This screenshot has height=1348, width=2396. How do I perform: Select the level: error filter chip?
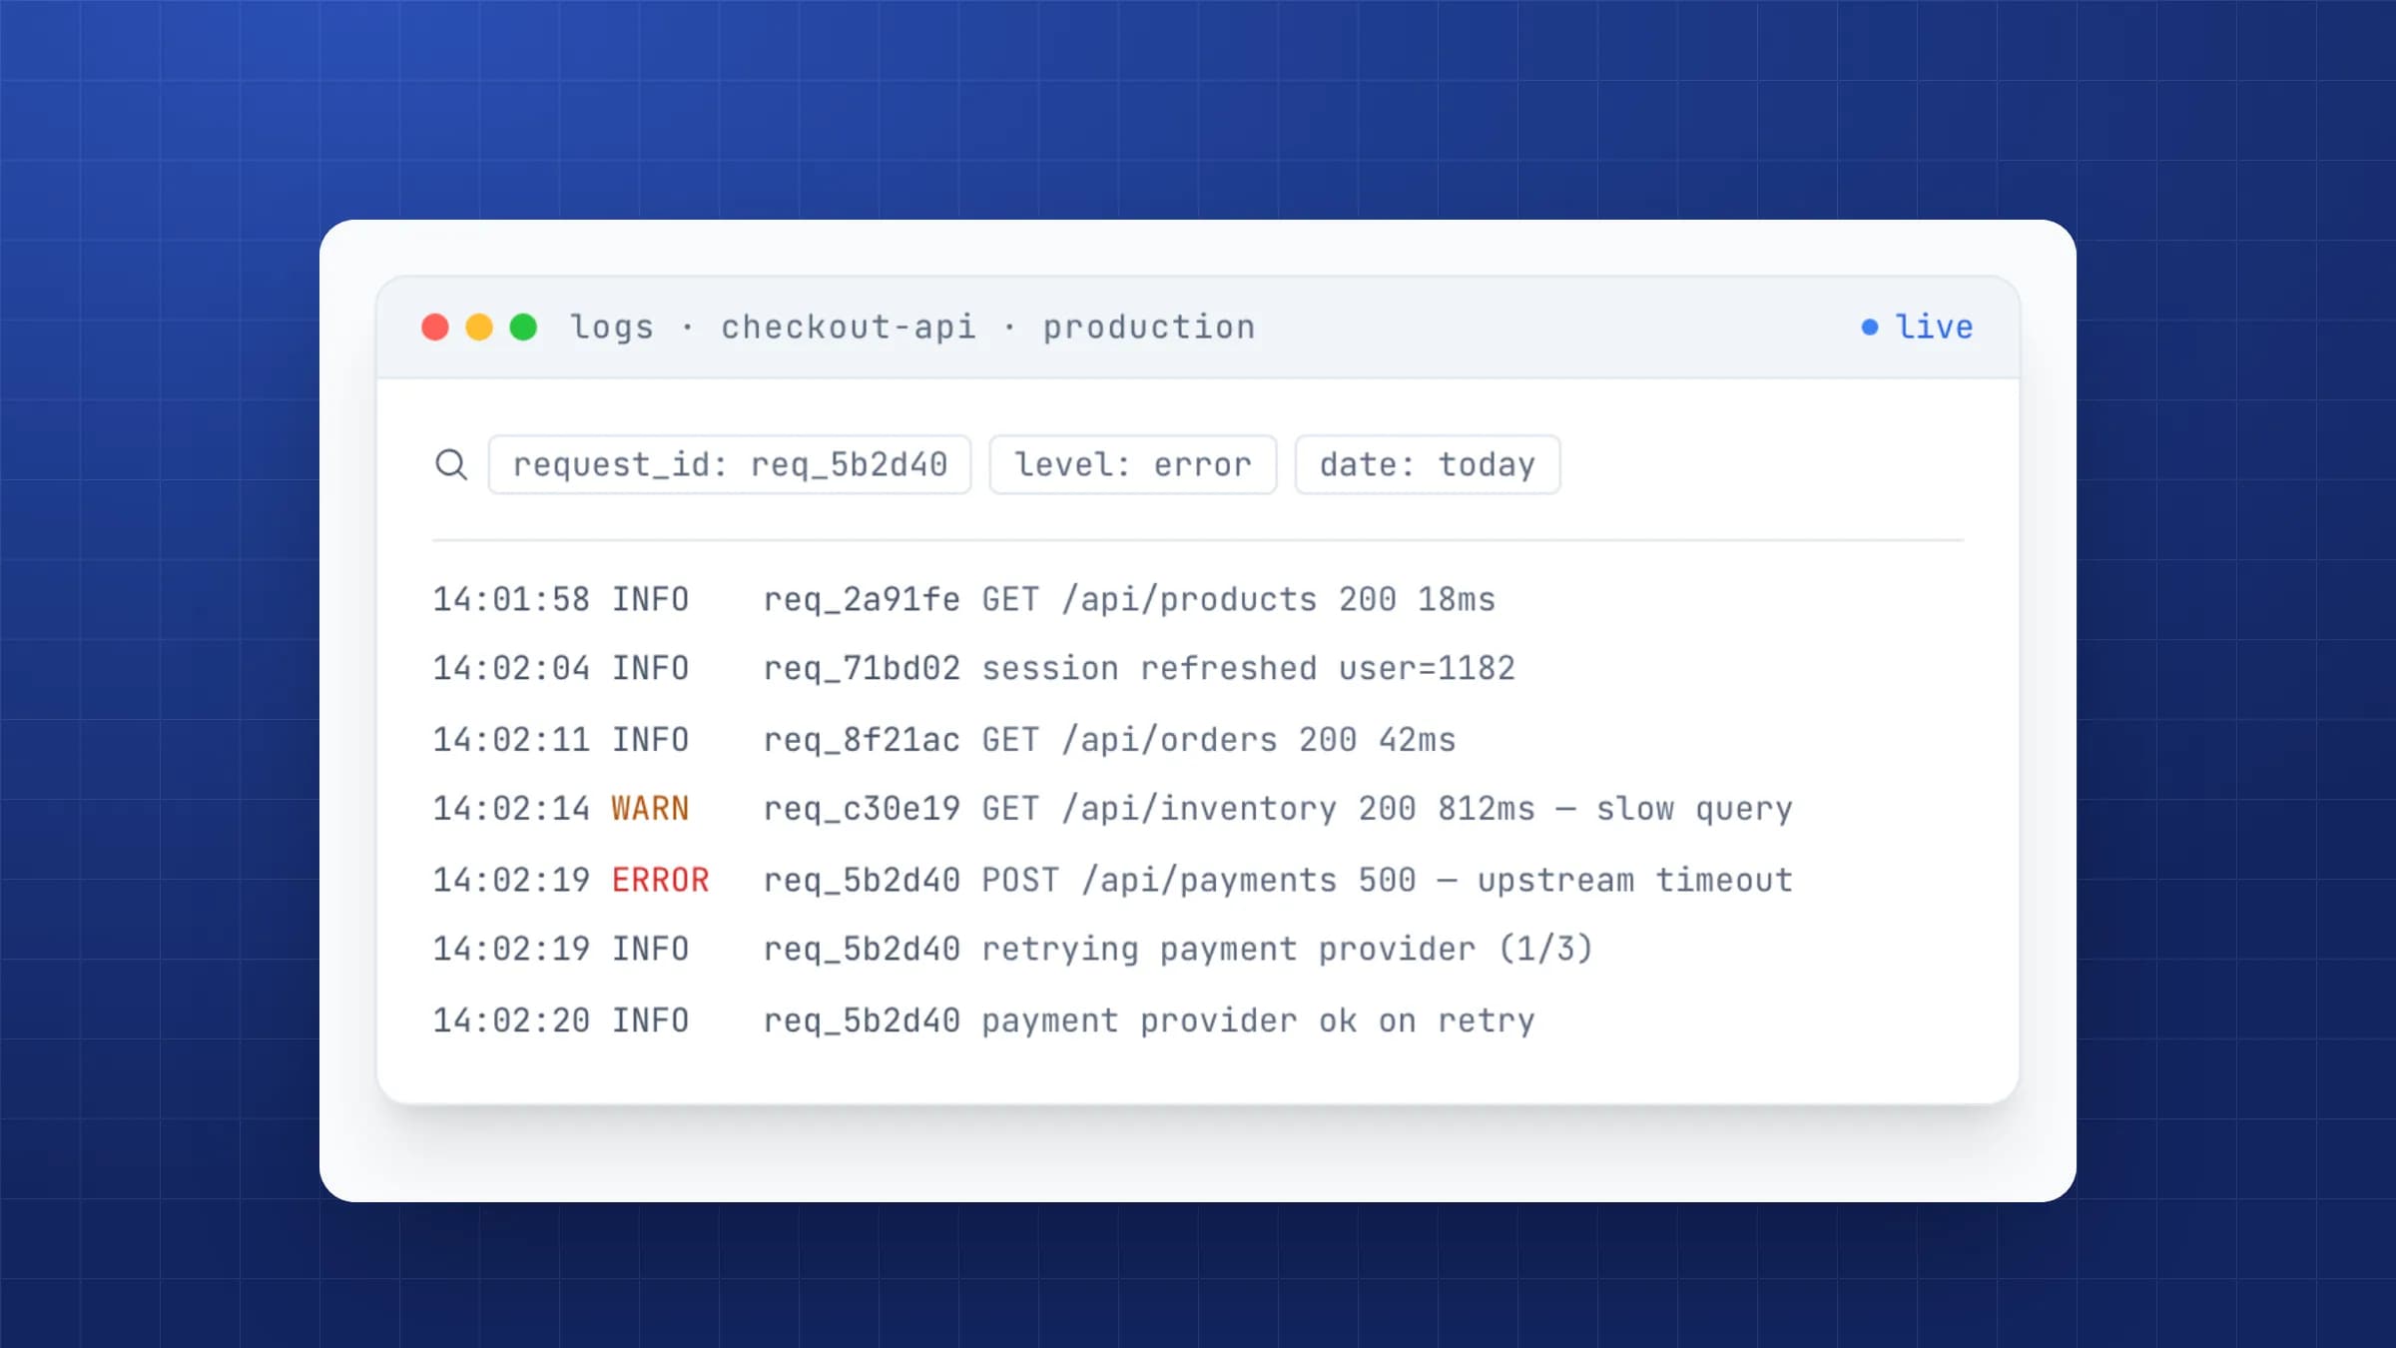tap(1133, 464)
